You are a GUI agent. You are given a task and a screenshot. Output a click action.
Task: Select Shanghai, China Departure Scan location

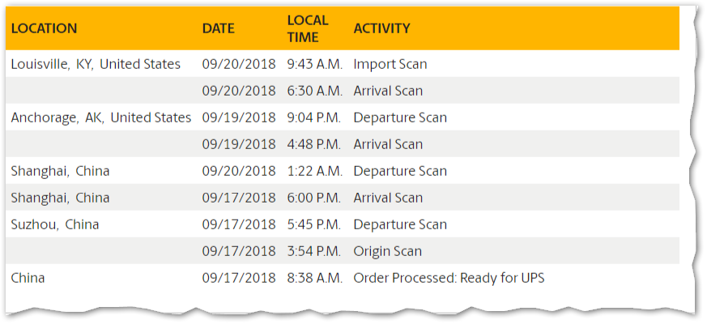pos(60,171)
